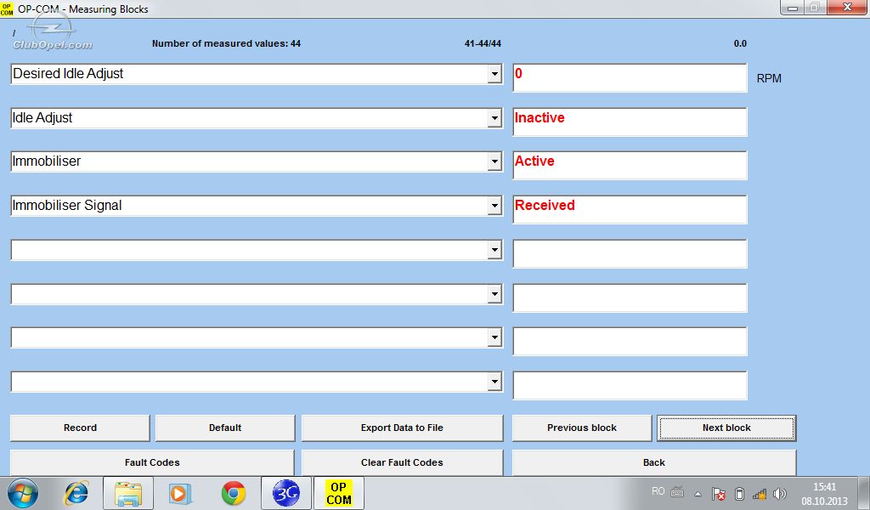Expand the Desired Idle Adjust dropdown
The width and height of the screenshot is (870, 510).
pyautogui.click(x=494, y=74)
